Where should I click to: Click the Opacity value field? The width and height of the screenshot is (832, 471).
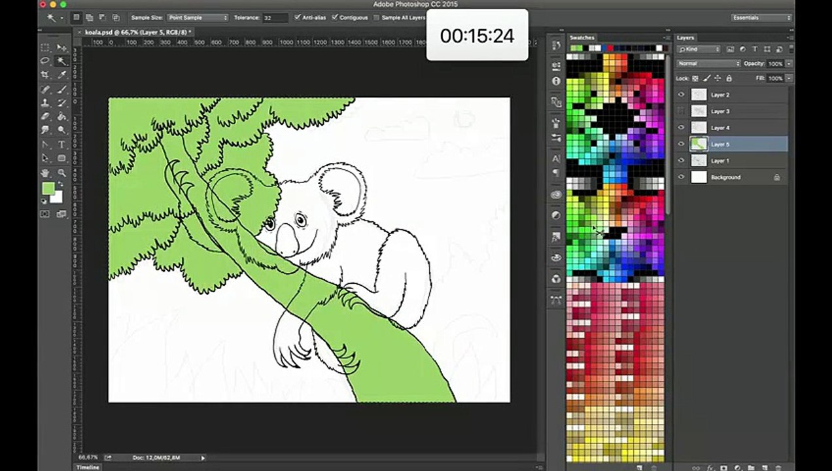coord(775,63)
